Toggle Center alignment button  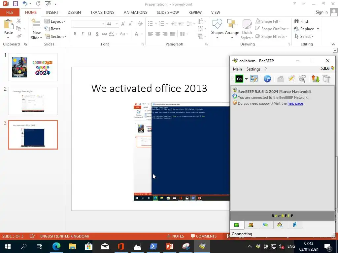pos(158,34)
